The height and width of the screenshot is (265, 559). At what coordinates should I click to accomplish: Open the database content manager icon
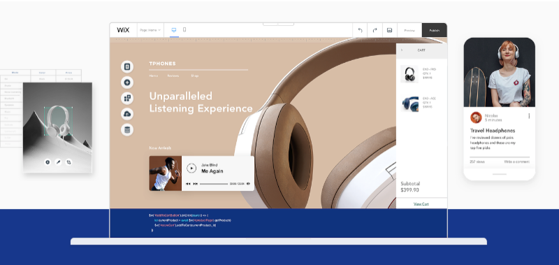click(127, 129)
